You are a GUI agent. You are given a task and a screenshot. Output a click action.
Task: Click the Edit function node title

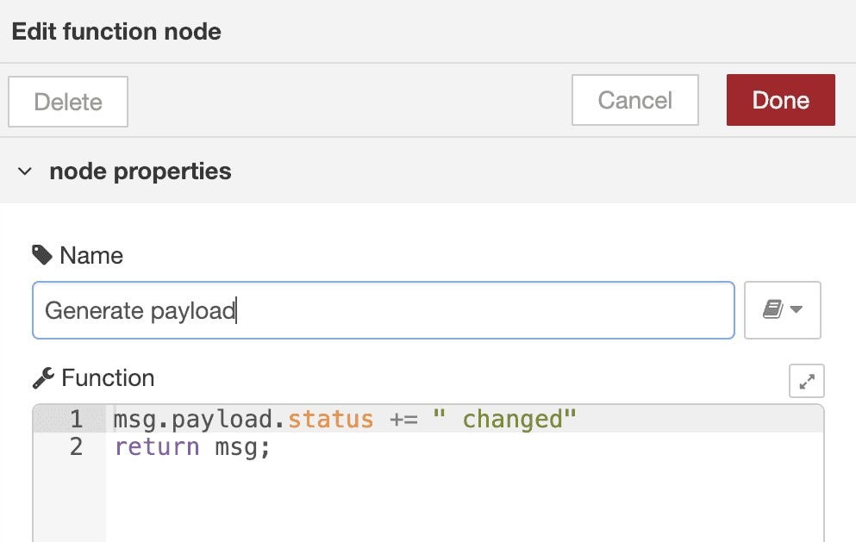[x=116, y=32]
